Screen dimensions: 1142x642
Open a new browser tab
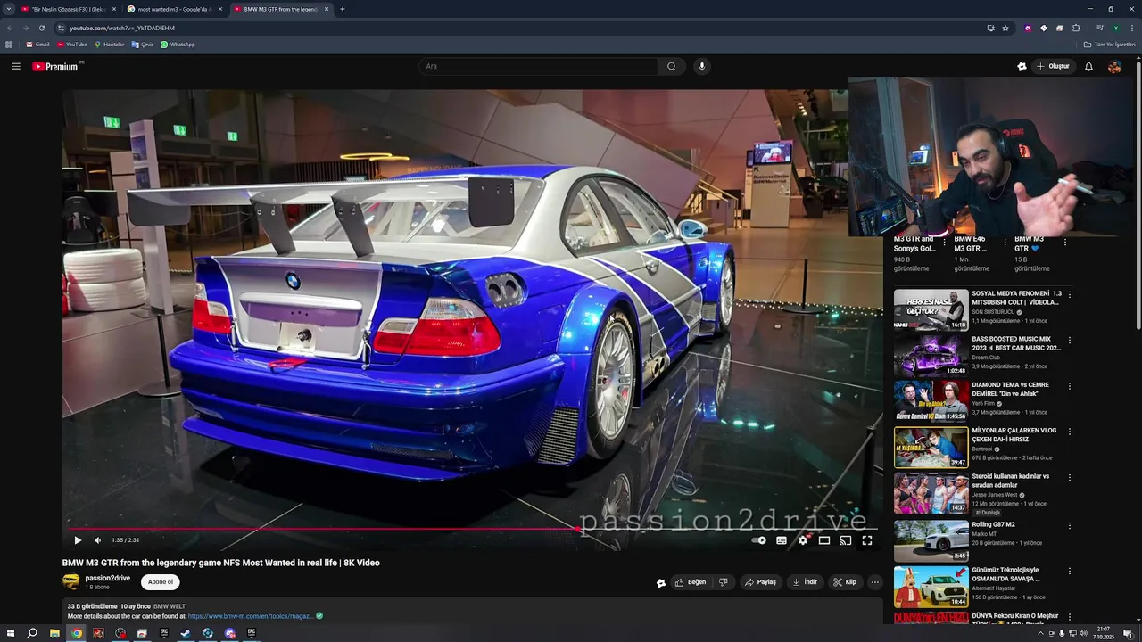[343, 9]
